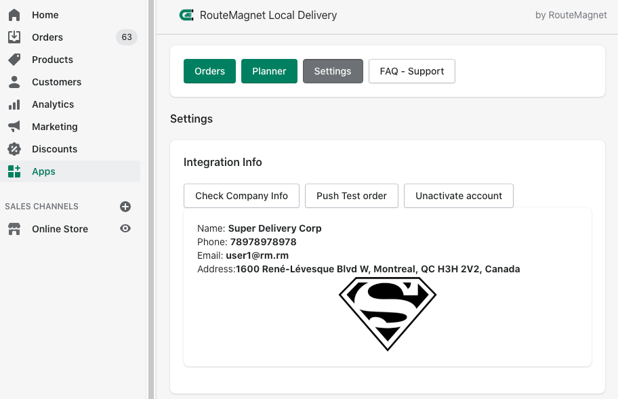Add a sales channel with plus icon
The image size is (618, 399).
(x=125, y=207)
